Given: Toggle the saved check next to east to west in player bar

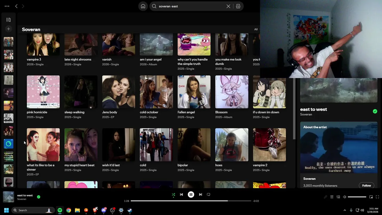Looking at the screenshot, I should coord(38,197).
